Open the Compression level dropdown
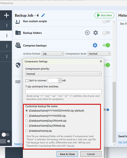The height and width of the screenshot is (158, 127). pos(99,54)
